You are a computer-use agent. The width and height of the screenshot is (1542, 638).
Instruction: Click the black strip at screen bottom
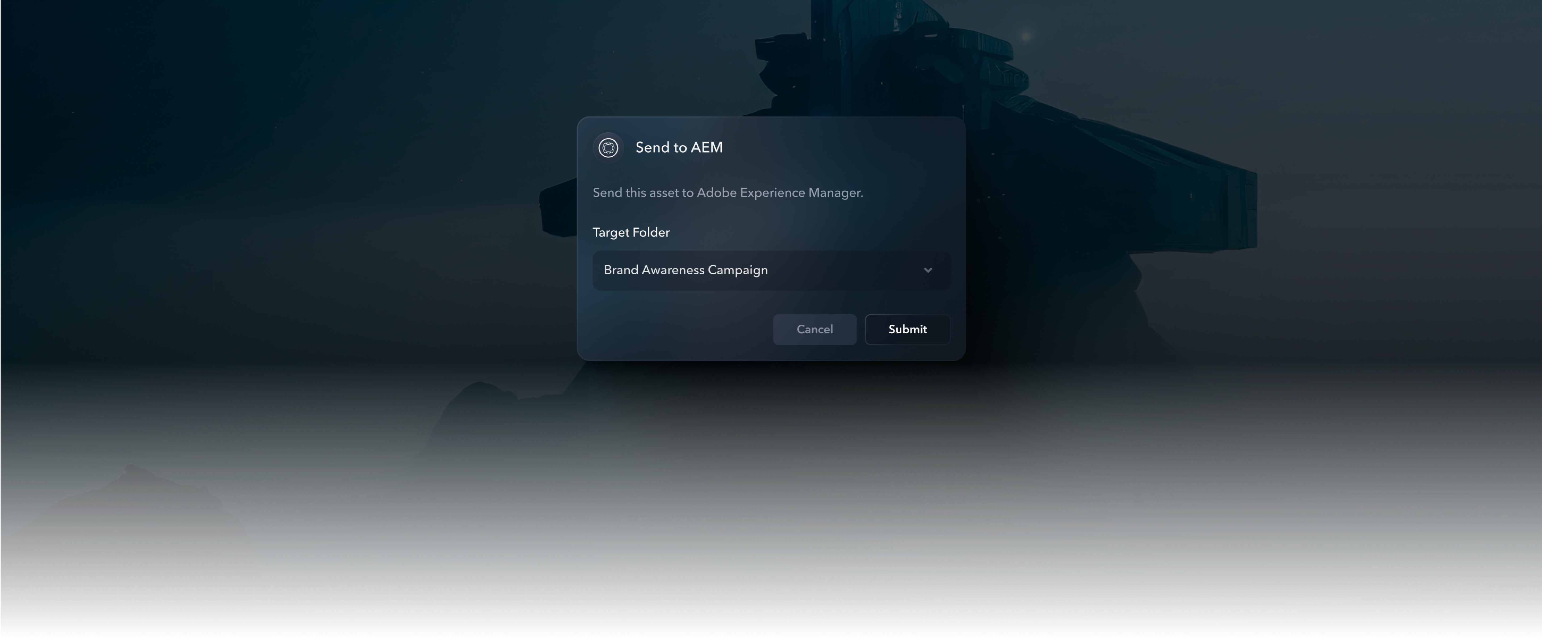coord(770,629)
